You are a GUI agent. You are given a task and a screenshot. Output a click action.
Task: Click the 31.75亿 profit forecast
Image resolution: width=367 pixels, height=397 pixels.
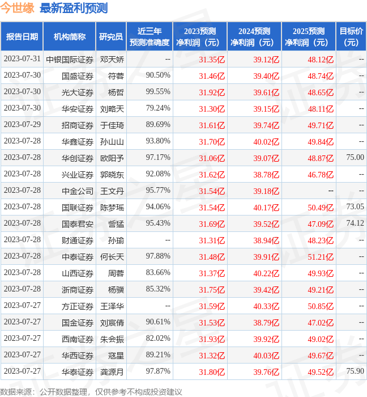pyautogui.click(x=212, y=290)
